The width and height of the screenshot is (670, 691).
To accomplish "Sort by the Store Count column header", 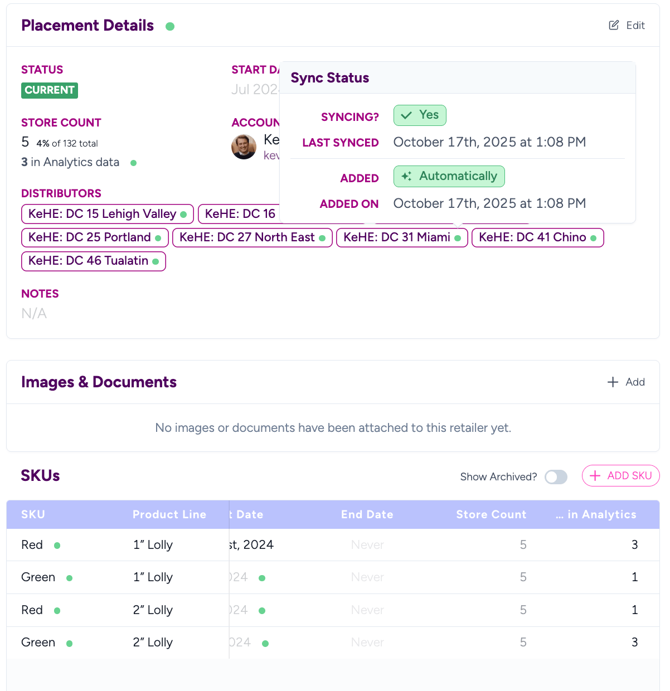I will coord(491,514).
